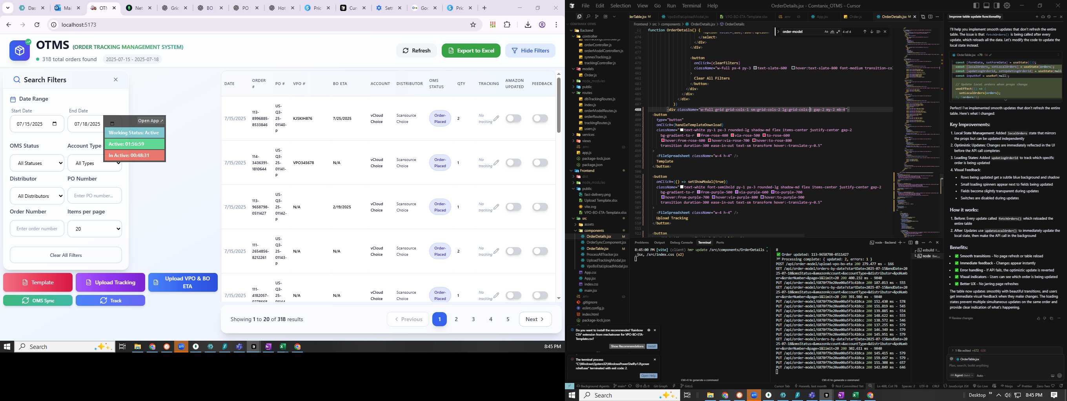Expand services folder in explorer tree
Screen dimensions: 1067x401
tap(588, 135)
